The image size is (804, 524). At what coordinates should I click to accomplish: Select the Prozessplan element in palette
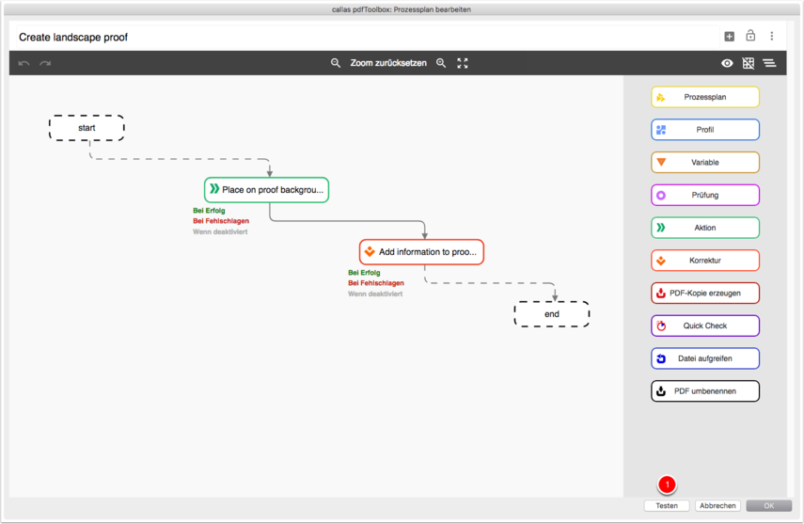click(705, 97)
